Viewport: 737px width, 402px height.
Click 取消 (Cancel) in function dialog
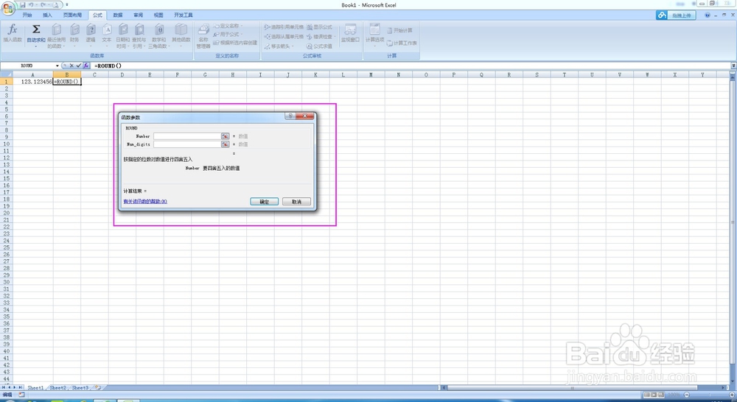296,202
